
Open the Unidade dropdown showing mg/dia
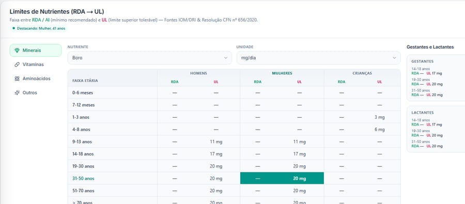point(318,58)
